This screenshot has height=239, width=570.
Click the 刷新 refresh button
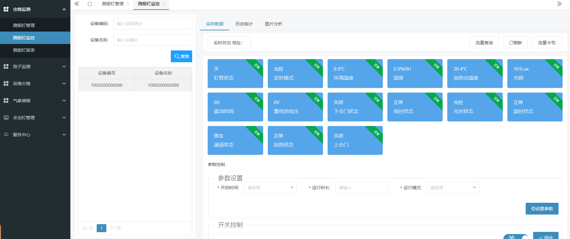click(515, 43)
